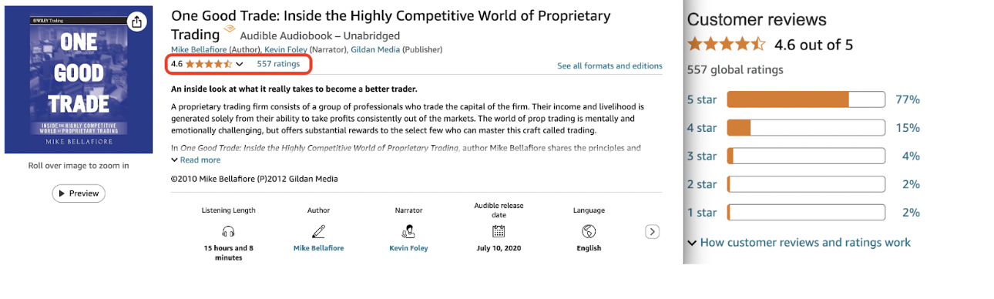This screenshot has height=299, width=994.
Task: Click the globe Language icon
Action: pyautogui.click(x=589, y=231)
